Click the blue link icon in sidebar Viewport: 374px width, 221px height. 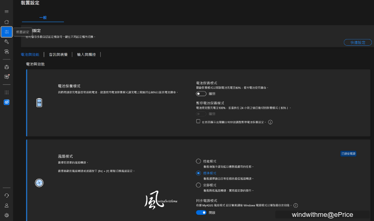pyautogui.click(x=6, y=102)
